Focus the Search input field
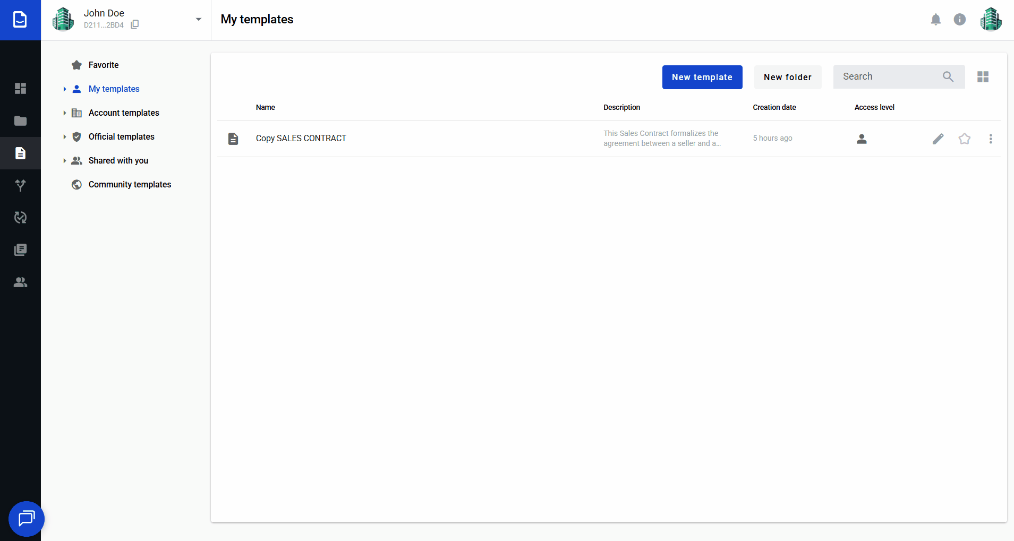This screenshot has width=1014, height=541. pyautogui.click(x=890, y=77)
